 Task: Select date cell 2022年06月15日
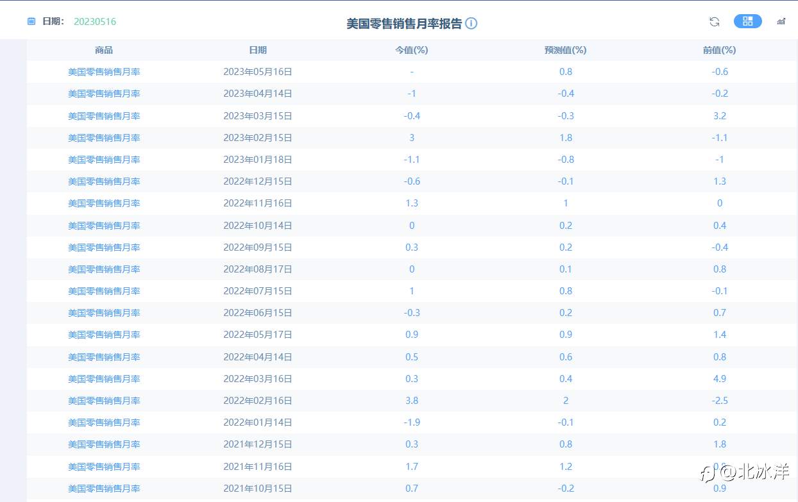coord(258,313)
